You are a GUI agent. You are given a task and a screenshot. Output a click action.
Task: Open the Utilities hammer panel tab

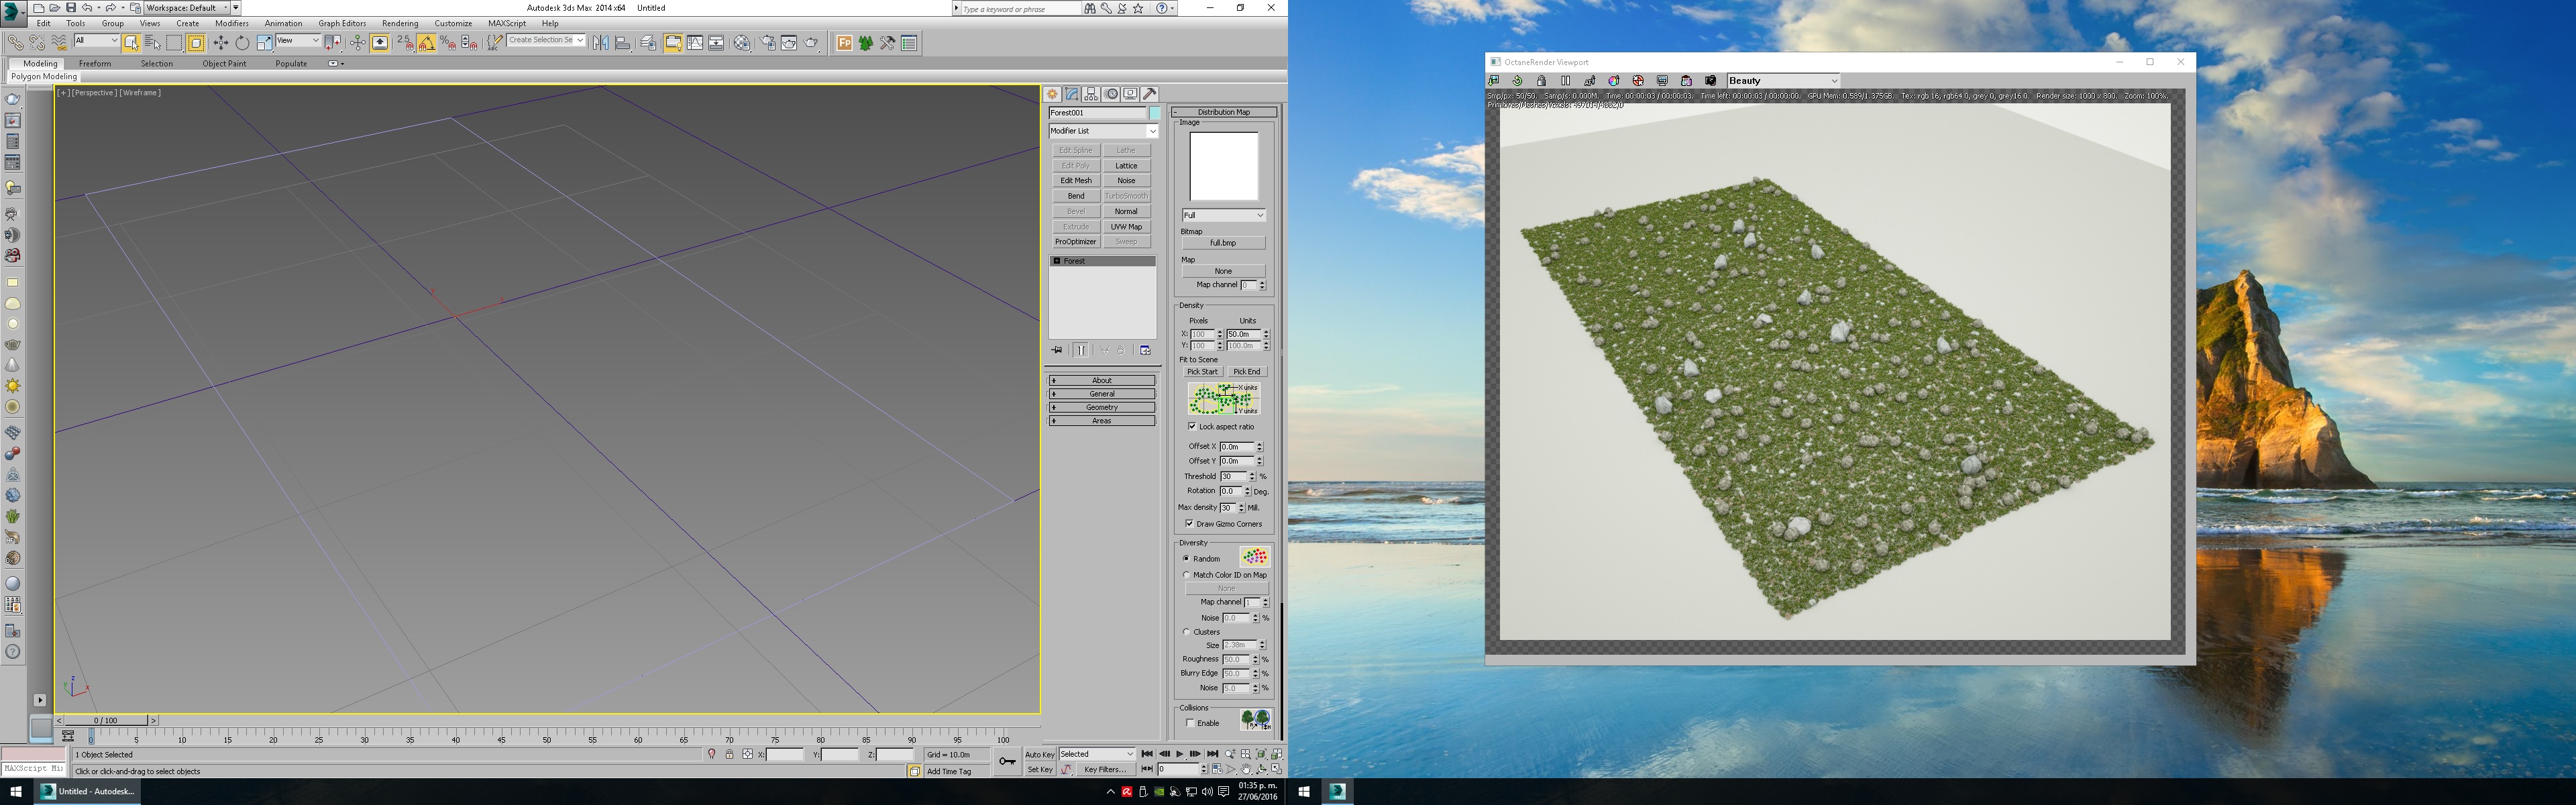pyautogui.click(x=1150, y=94)
